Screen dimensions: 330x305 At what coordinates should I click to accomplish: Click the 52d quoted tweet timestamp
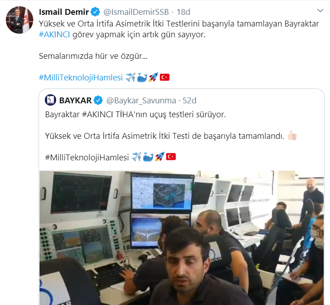(189, 101)
